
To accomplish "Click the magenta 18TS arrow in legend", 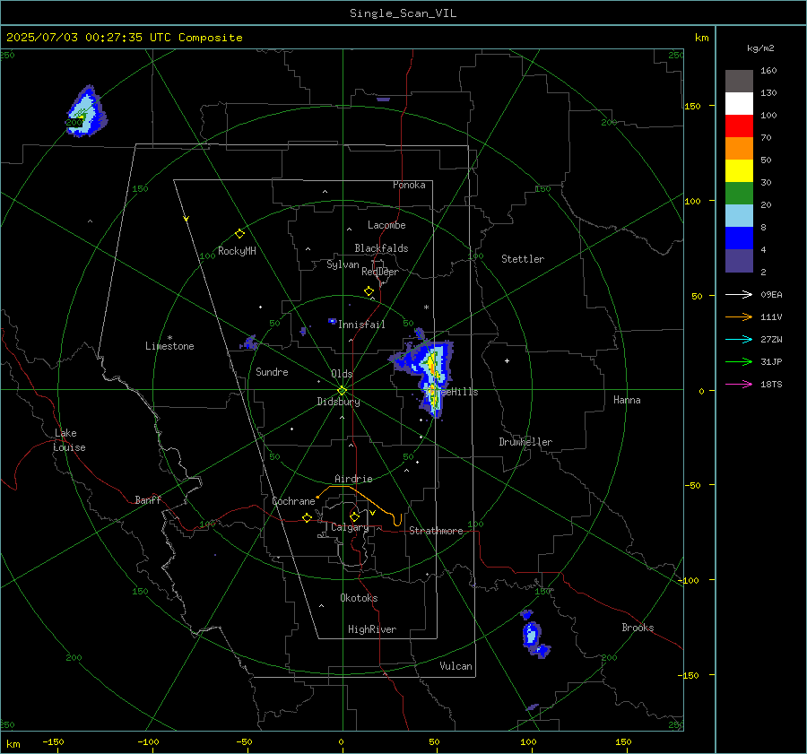I will (x=739, y=384).
